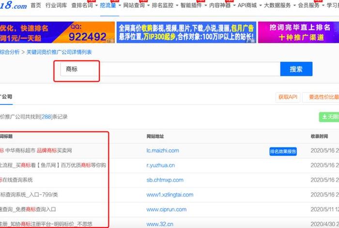Click the 获取API button
The width and height of the screenshot is (339, 228).
point(288,97)
